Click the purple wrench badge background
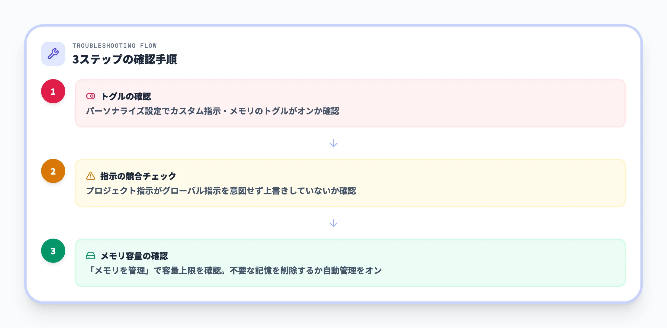This screenshot has height=328, width=667. click(53, 53)
